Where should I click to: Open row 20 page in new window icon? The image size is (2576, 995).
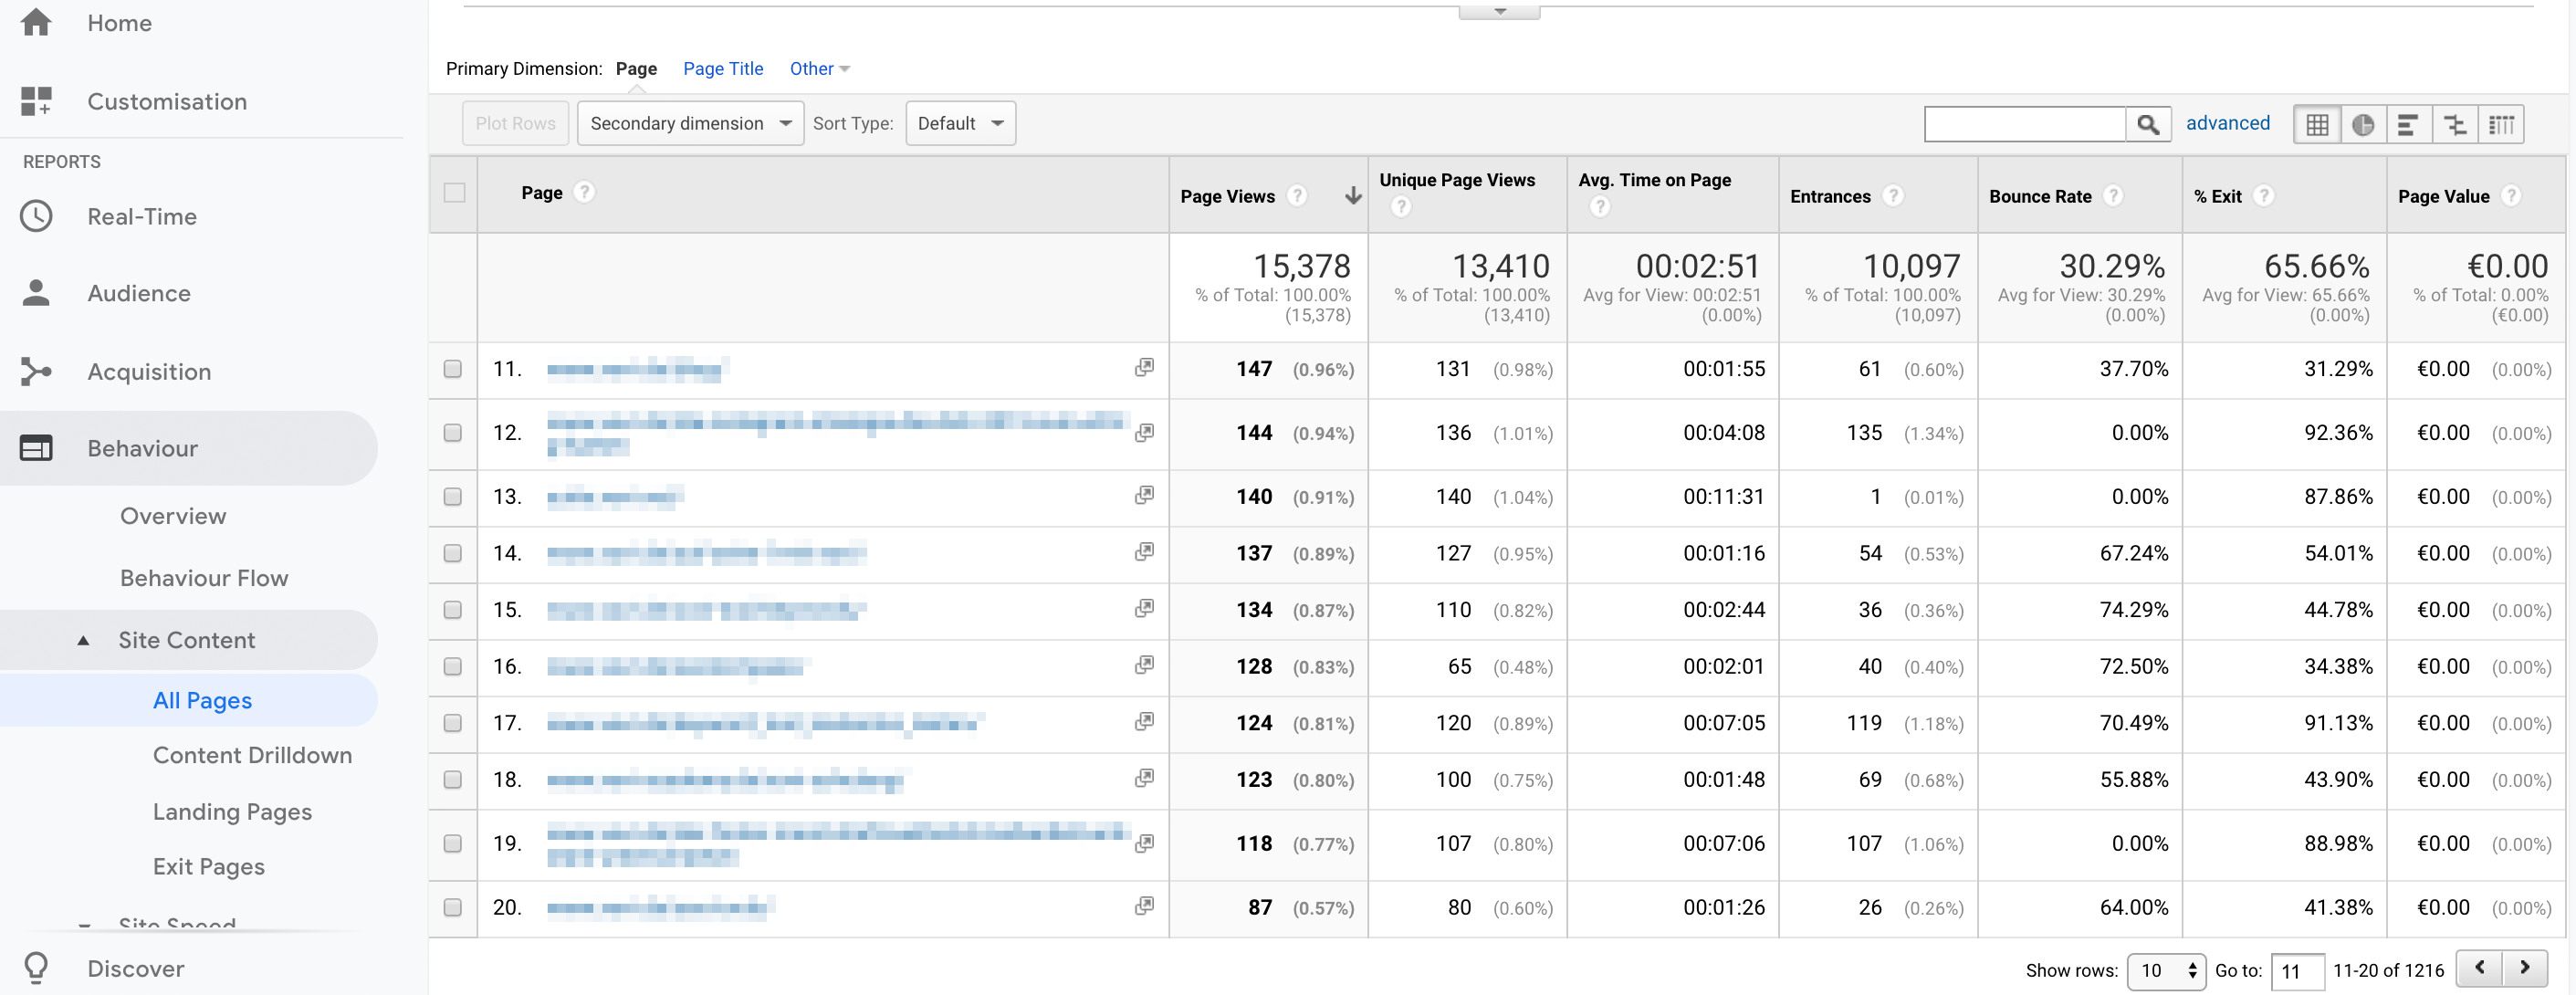pos(1144,906)
